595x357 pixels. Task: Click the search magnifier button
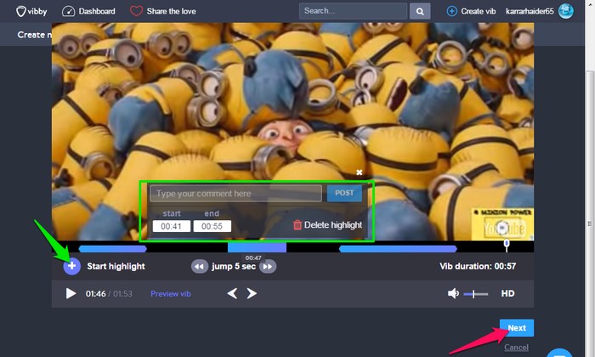[x=420, y=11]
